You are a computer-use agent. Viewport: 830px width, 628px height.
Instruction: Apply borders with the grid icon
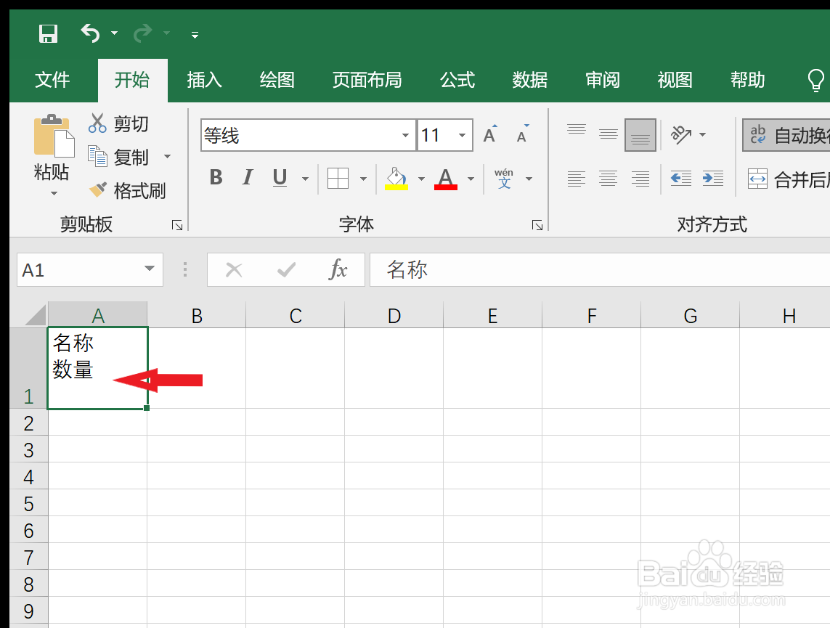[x=338, y=179]
